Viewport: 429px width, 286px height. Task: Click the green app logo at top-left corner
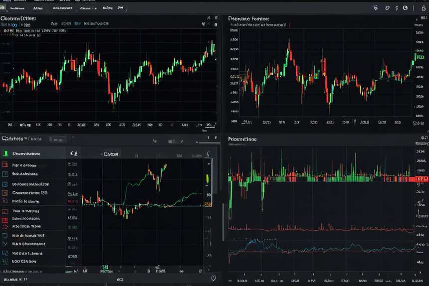2,7
